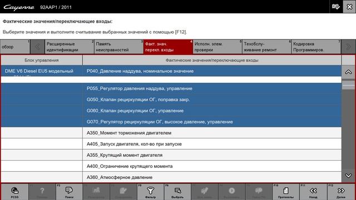Open the Поиск (search) function F2

point(69,192)
